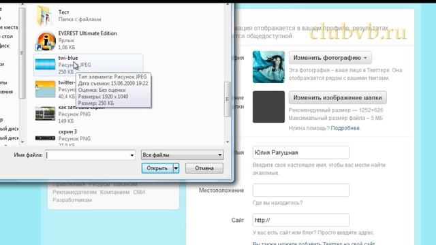Expand the file name history dropdown arrow
Viewport: 436px width, 245px height.
pyautogui.click(x=132, y=155)
